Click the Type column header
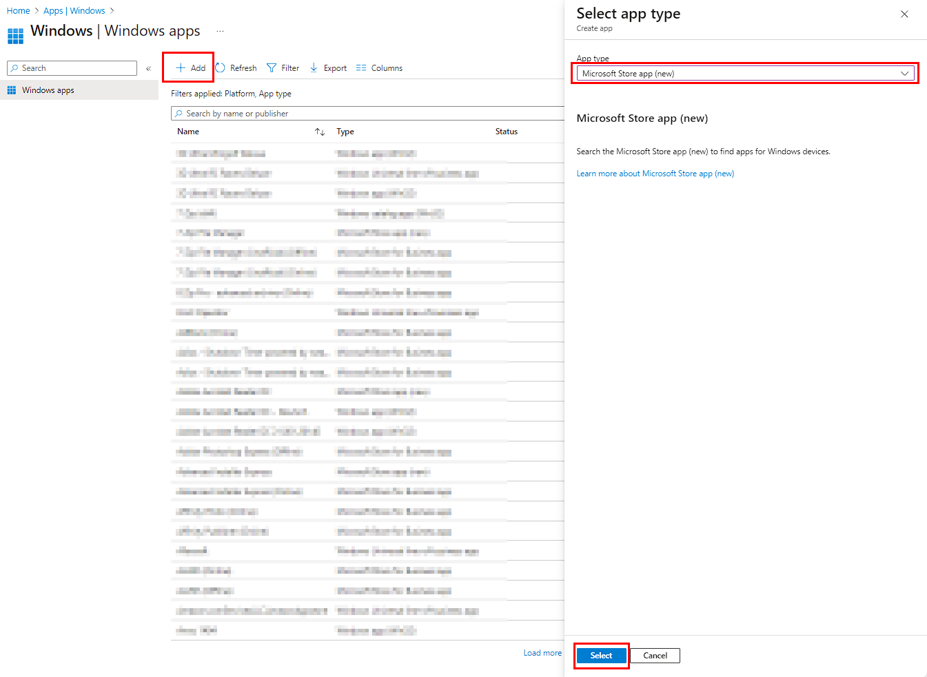927x677 pixels. [x=345, y=132]
